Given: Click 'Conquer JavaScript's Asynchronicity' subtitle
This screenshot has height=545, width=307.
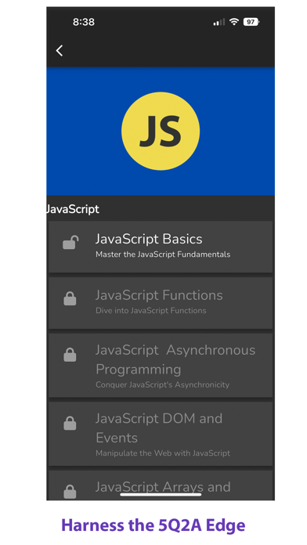Looking at the screenshot, I should (162, 384).
